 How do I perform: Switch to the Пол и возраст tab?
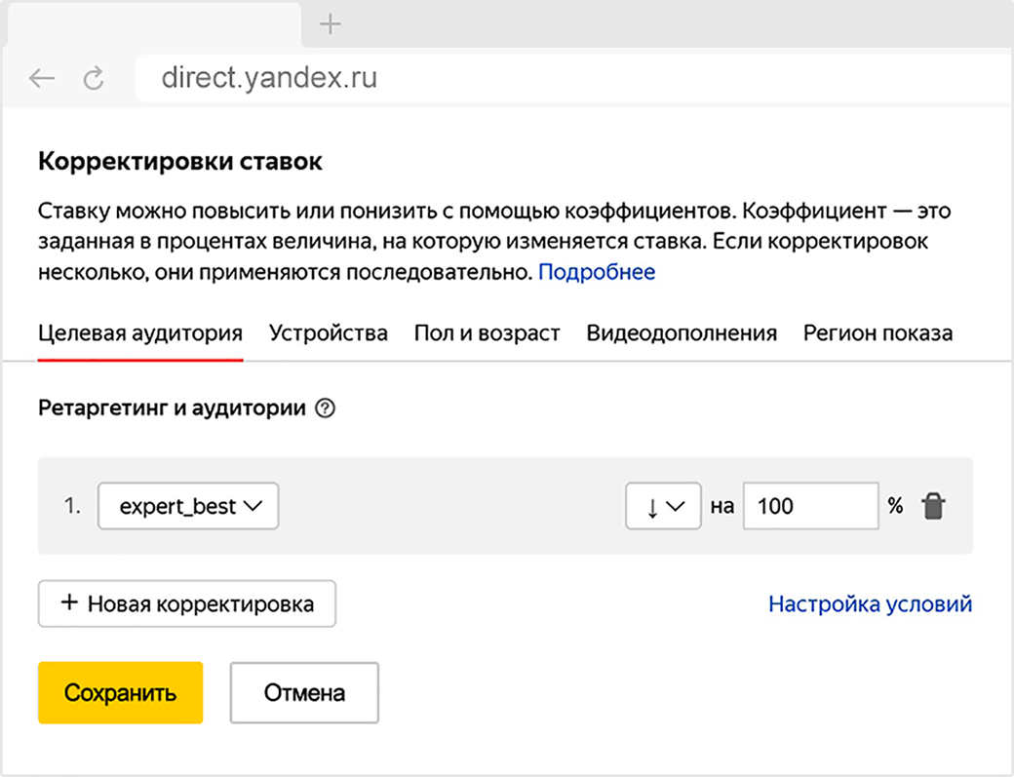(x=487, y=333)
